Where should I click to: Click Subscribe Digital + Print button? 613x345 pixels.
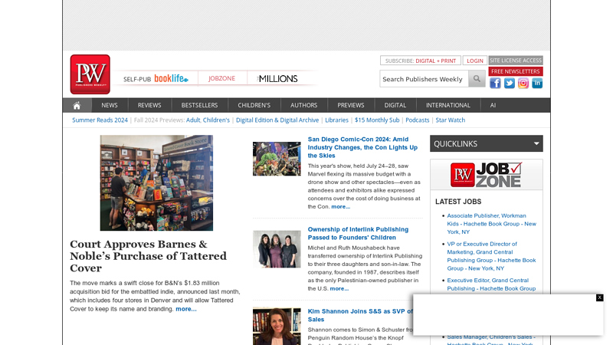420,61
